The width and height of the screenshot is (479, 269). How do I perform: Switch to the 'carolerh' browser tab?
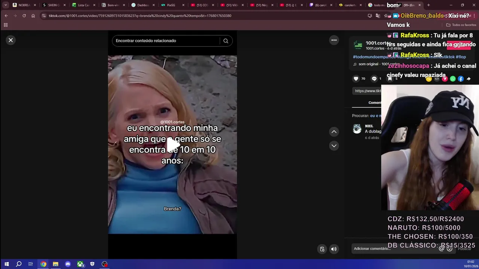[x=351, y=5]
